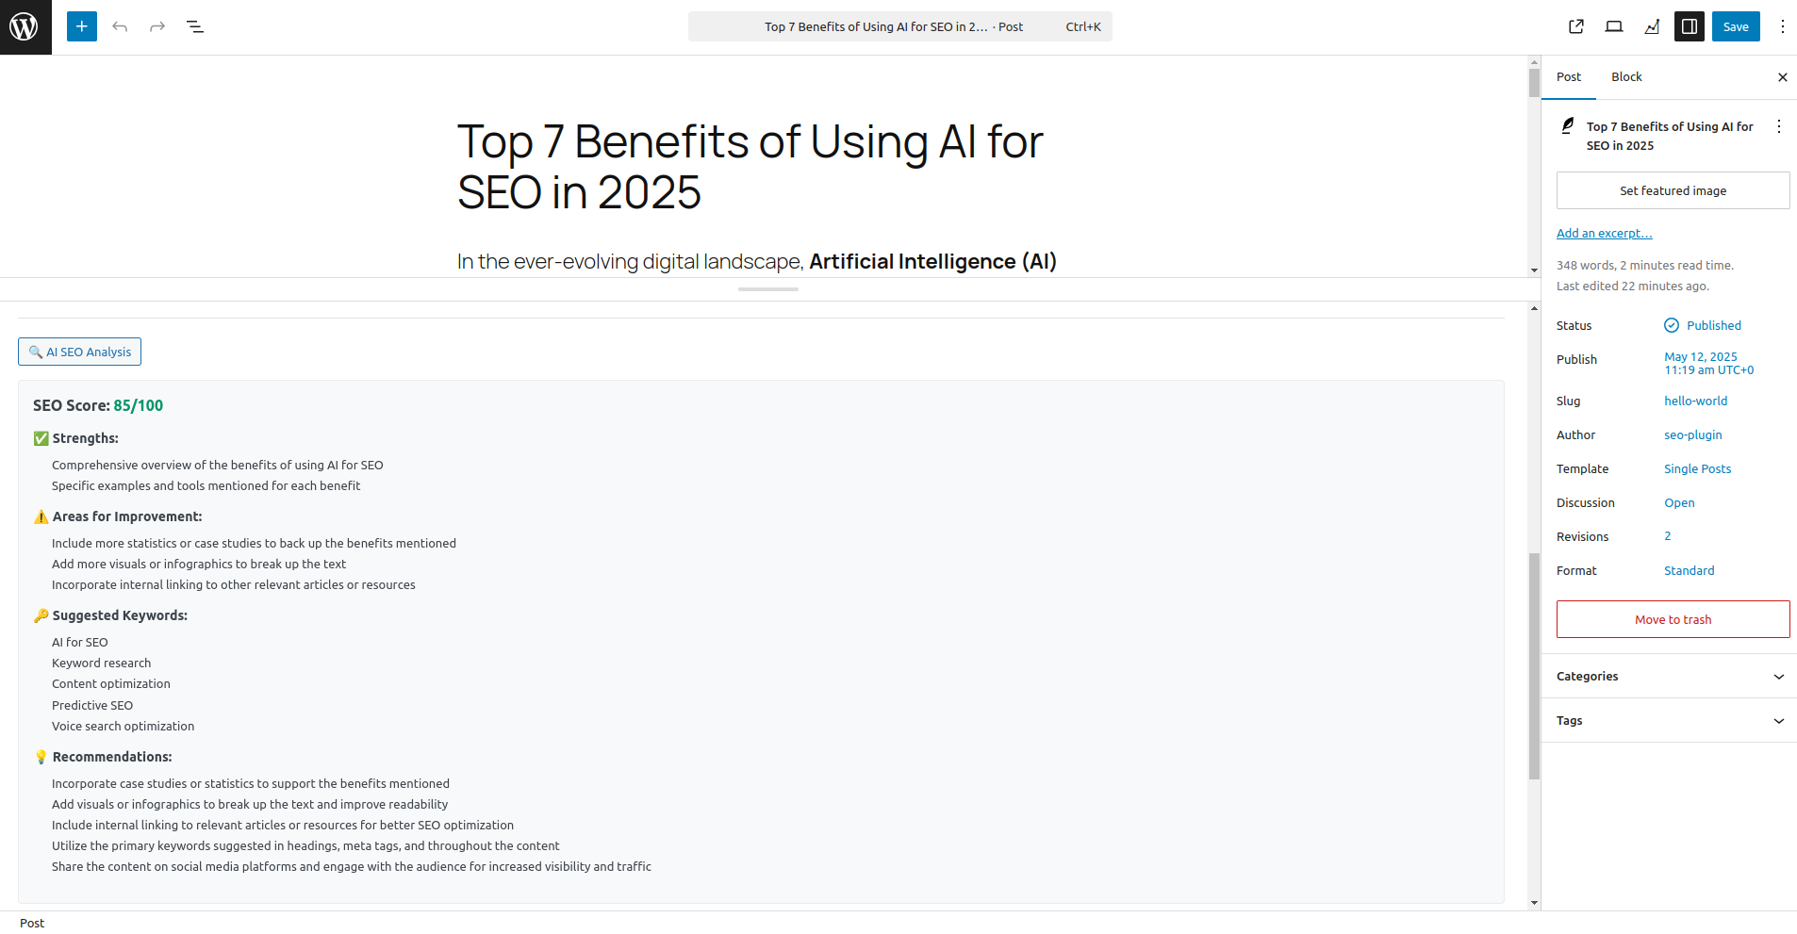Click the Undo arrow icon
Viewport: 1797px width, 934px height.
click(x=120, y=26)
